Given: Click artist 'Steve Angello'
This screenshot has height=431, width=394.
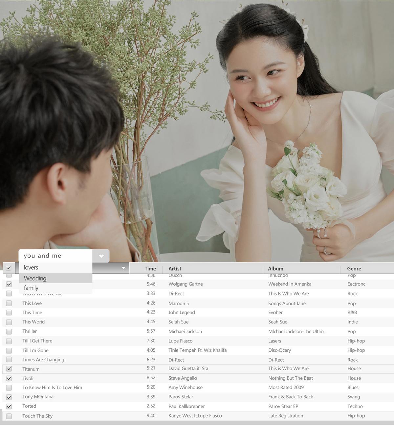Looking at the screenshot, I should coord(183,378).
